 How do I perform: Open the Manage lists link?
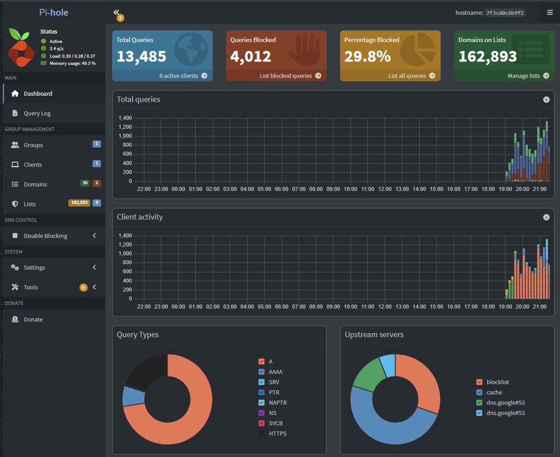504,76
